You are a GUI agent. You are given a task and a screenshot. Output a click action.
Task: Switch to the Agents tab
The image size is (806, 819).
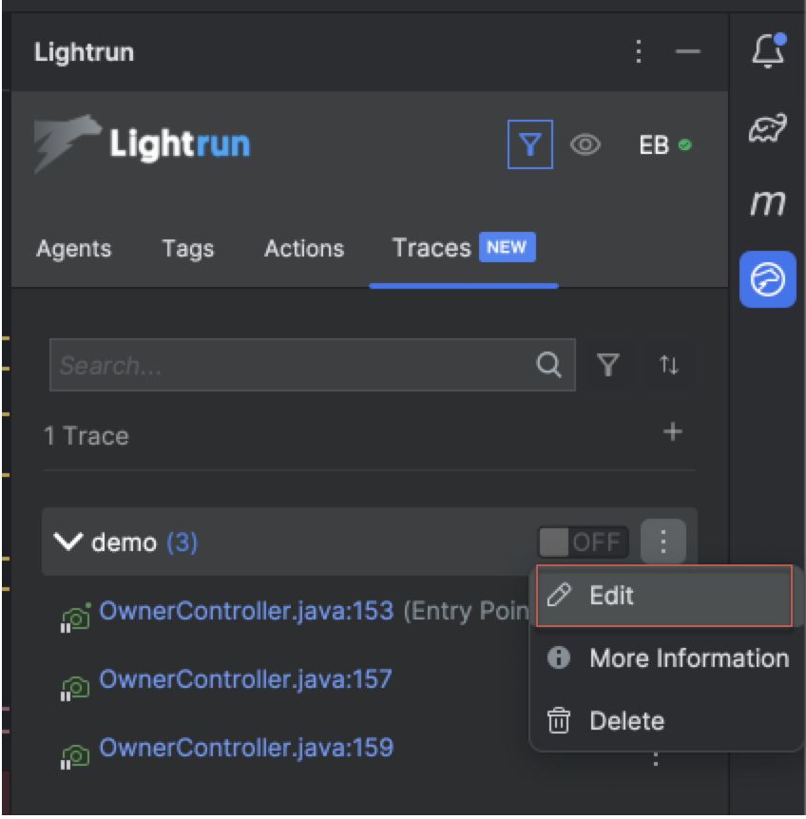(73, 249)
